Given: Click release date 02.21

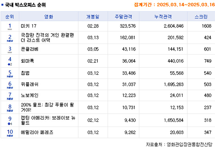Looking at the screenshot, I should pos(93,61).
